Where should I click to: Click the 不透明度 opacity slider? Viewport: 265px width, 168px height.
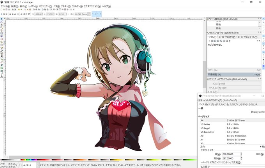234,74
